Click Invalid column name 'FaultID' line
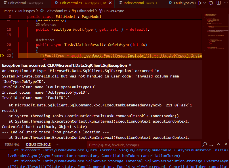 (x=36, y=98)
